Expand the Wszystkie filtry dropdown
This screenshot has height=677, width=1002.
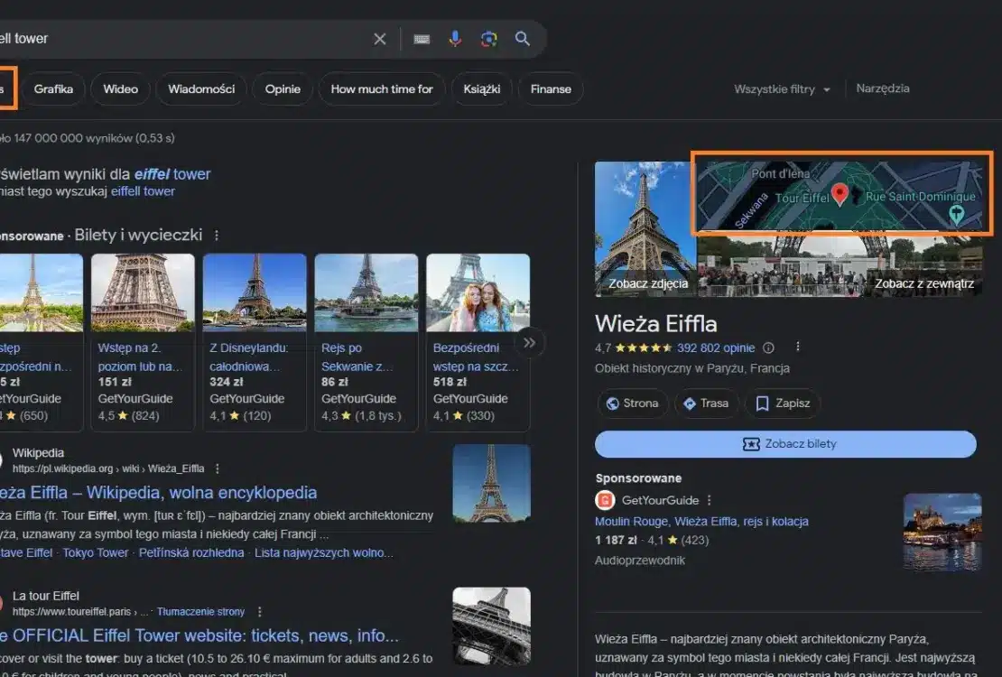(782, 89)
